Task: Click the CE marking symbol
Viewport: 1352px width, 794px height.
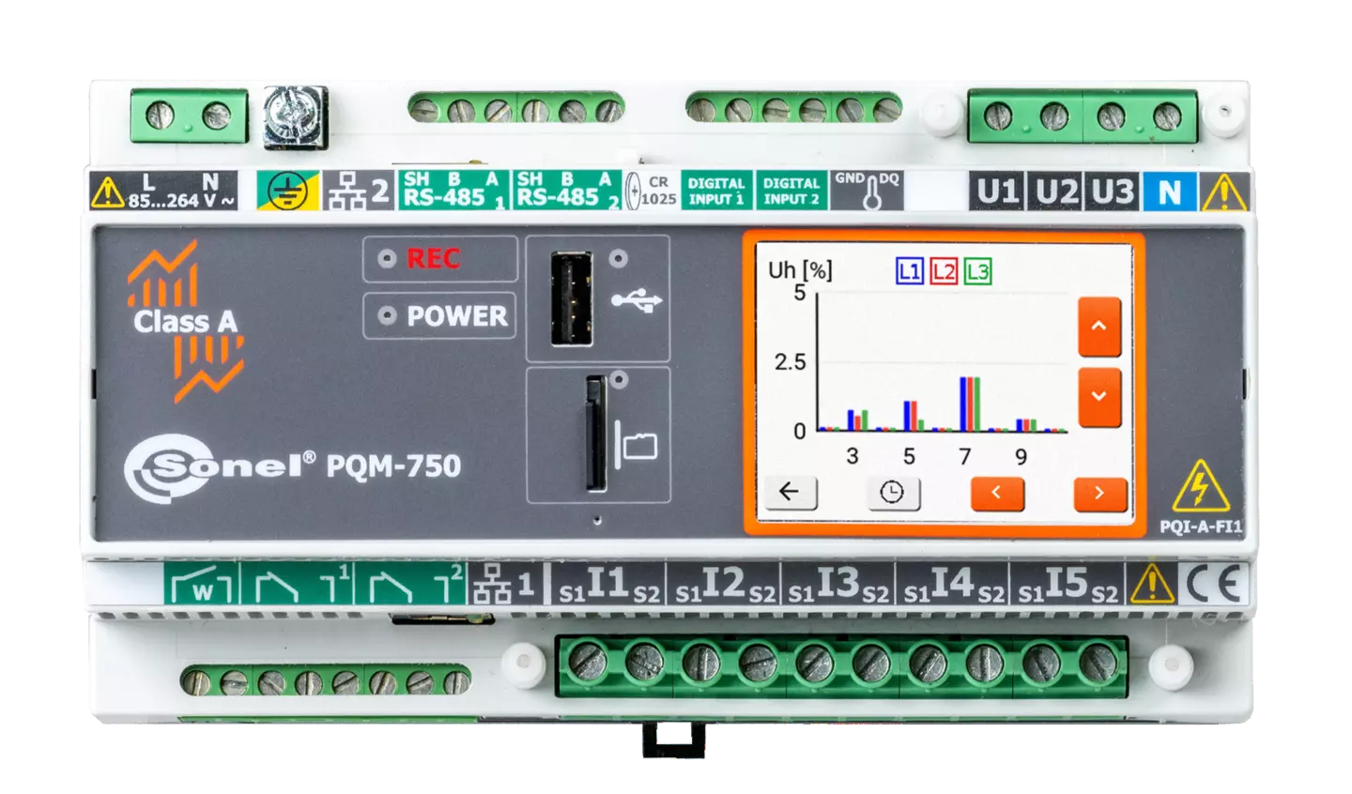Action: click(1215, 585)
